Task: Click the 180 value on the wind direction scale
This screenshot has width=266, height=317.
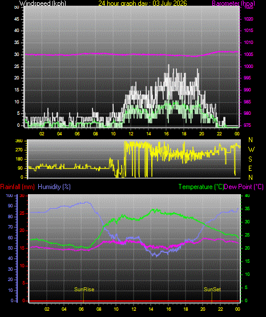Action: point(19,159)
